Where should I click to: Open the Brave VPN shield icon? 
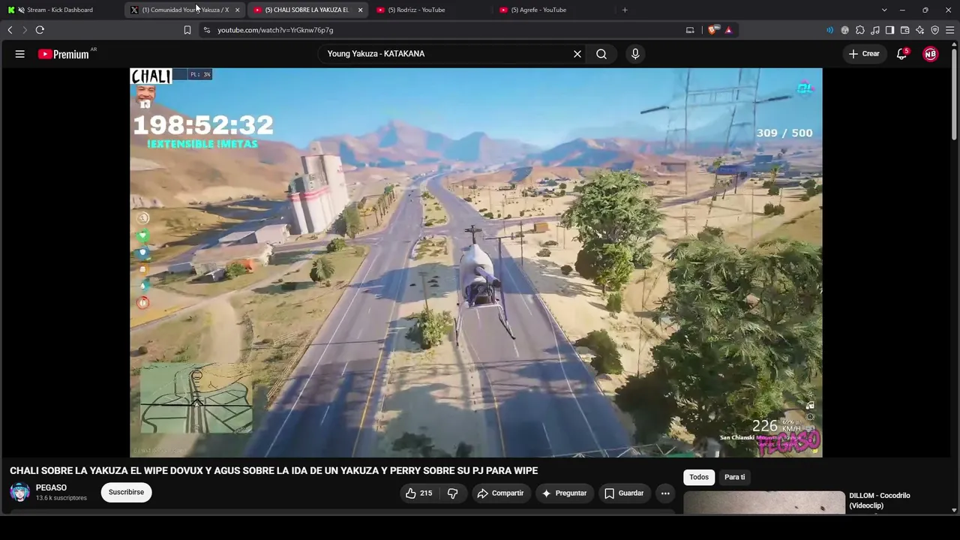(934, 30)
